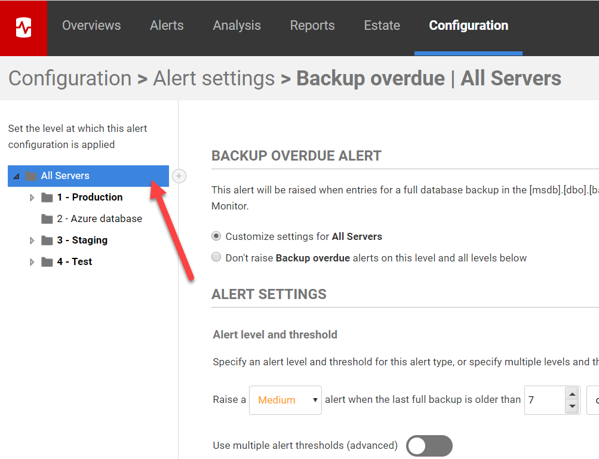Click the Redgate SQL Monitor logo icon

coord(23,27)
